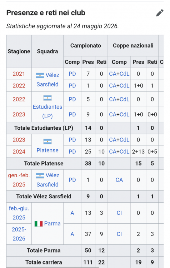Open the Estudiantes (LP) club link
This screenshot has width=170, height=268.
coord(47,111)
